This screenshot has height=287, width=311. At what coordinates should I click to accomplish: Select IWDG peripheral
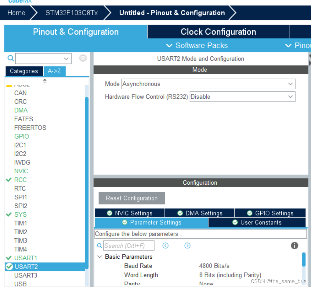[x=22, y=162]
